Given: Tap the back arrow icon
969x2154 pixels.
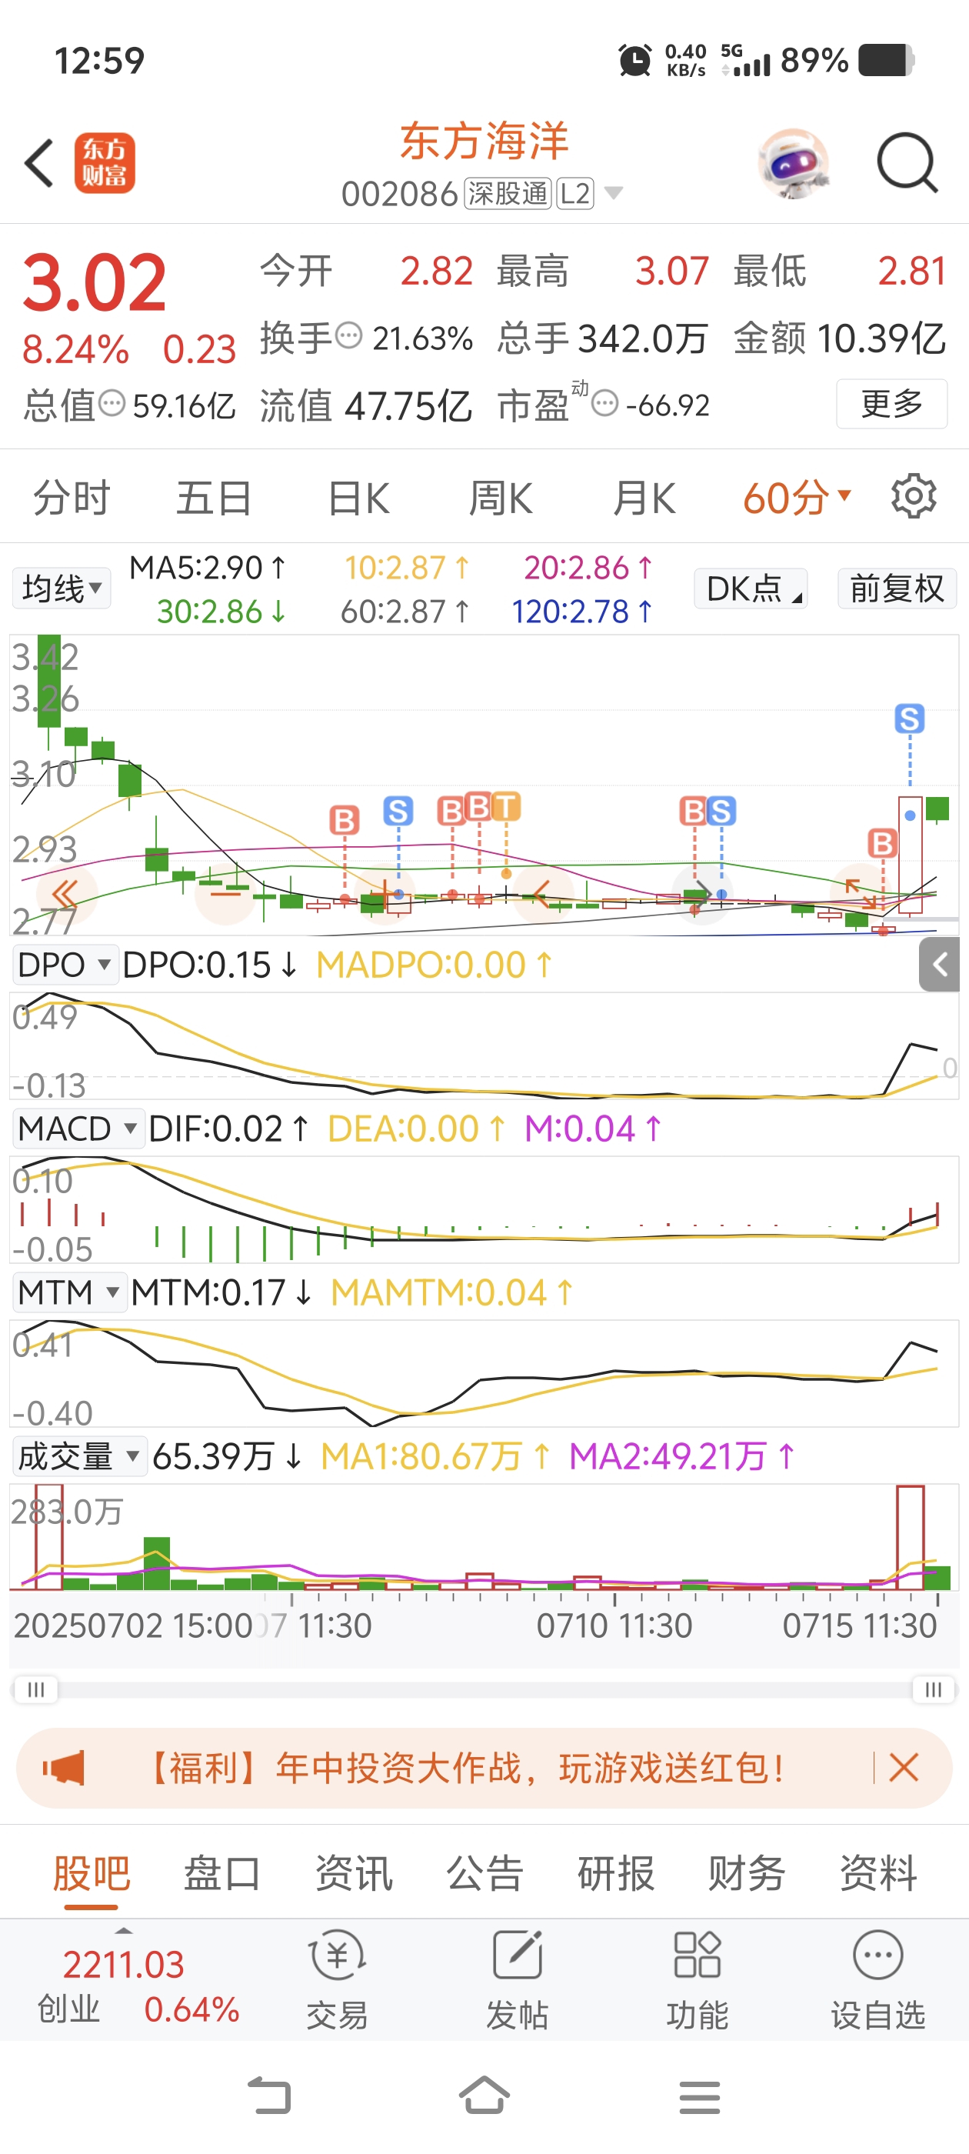Looking at the screenshot, I should 39,163.
